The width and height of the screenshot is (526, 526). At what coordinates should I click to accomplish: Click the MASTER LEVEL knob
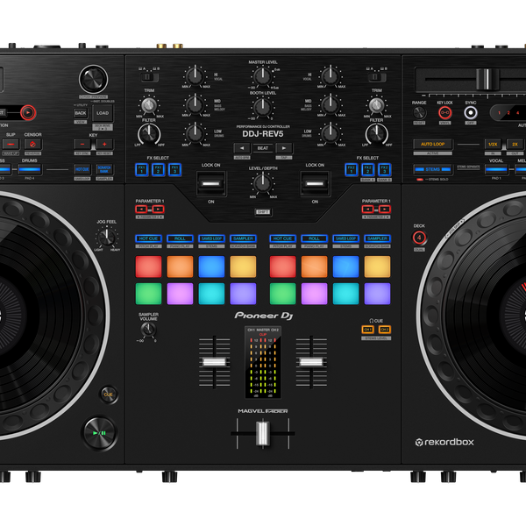[263, 76]
